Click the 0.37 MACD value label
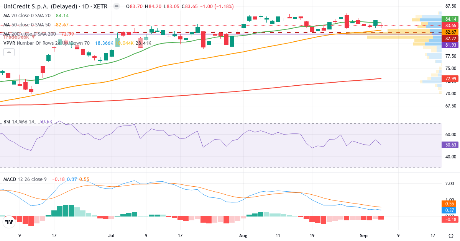The width and height of the screenshot is (460, 241). click(x=450, y=210)
